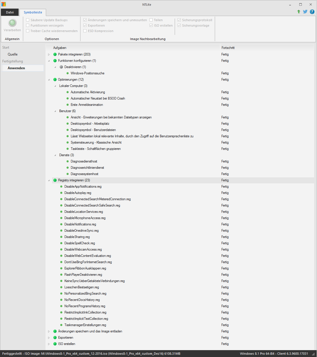Click green dot next to TaskmanagerEinstellungen.reg

(61, 325)
